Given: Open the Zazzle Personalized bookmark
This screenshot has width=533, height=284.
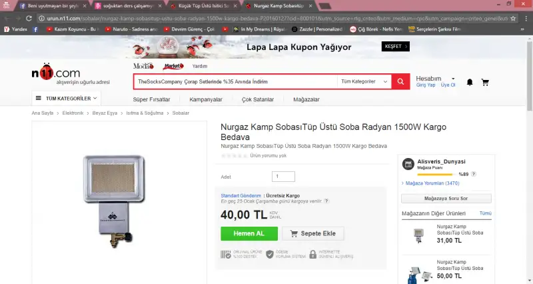Looking at the screenshot, I should pyautogui.click(x=317, y=29).
